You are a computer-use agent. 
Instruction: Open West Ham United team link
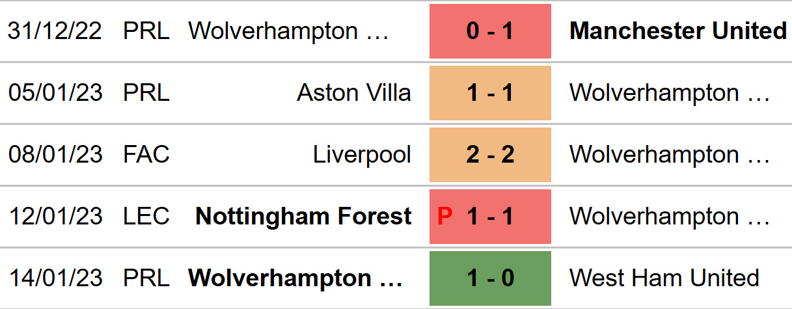(x=664, y=278)
